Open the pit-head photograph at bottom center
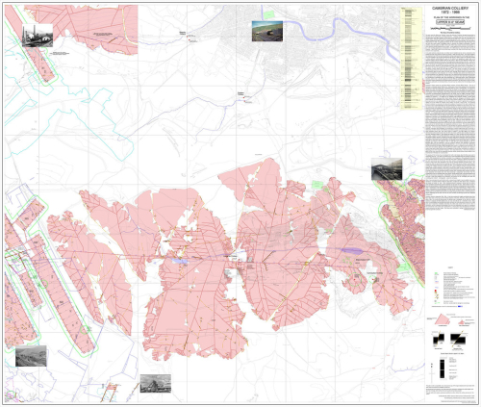 156,383
